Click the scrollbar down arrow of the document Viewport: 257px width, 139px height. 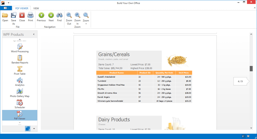(x=251, y=128)
